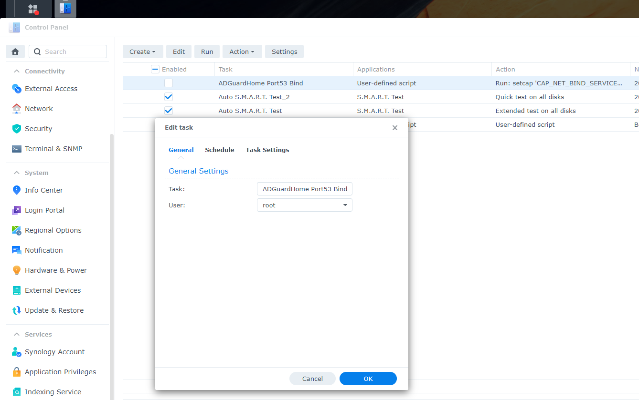
Task: Collapse the Connectivity section
Action: 17,71
